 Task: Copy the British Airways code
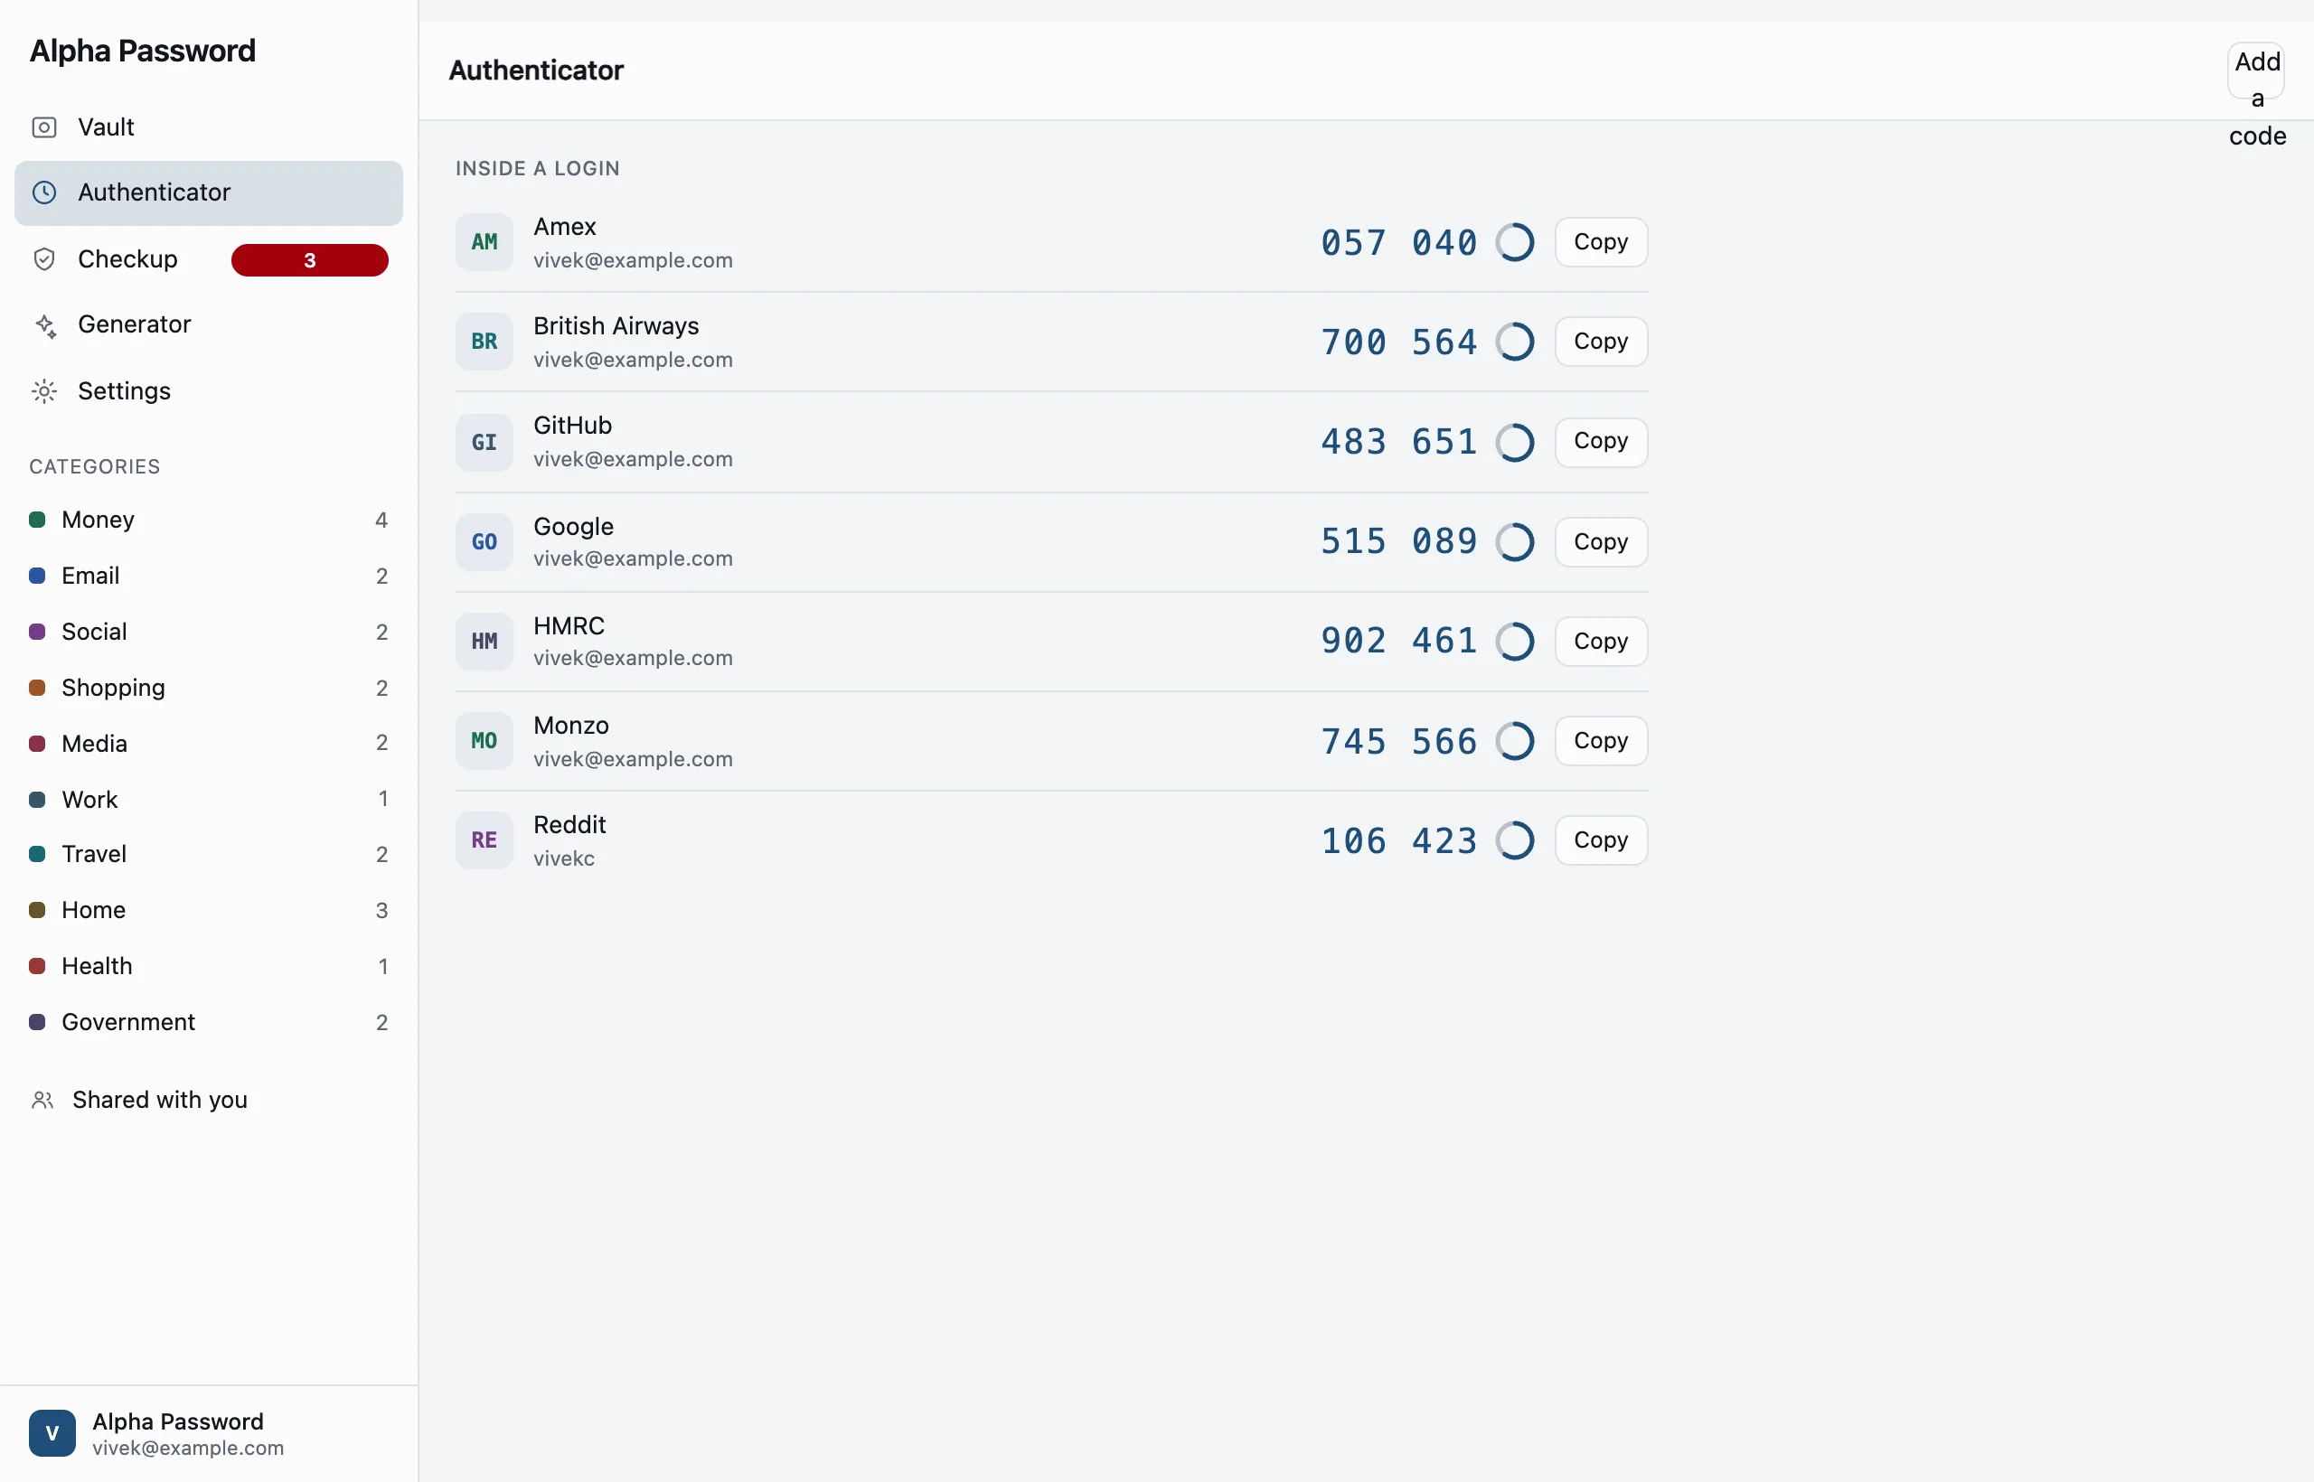tap(1601, 342)
